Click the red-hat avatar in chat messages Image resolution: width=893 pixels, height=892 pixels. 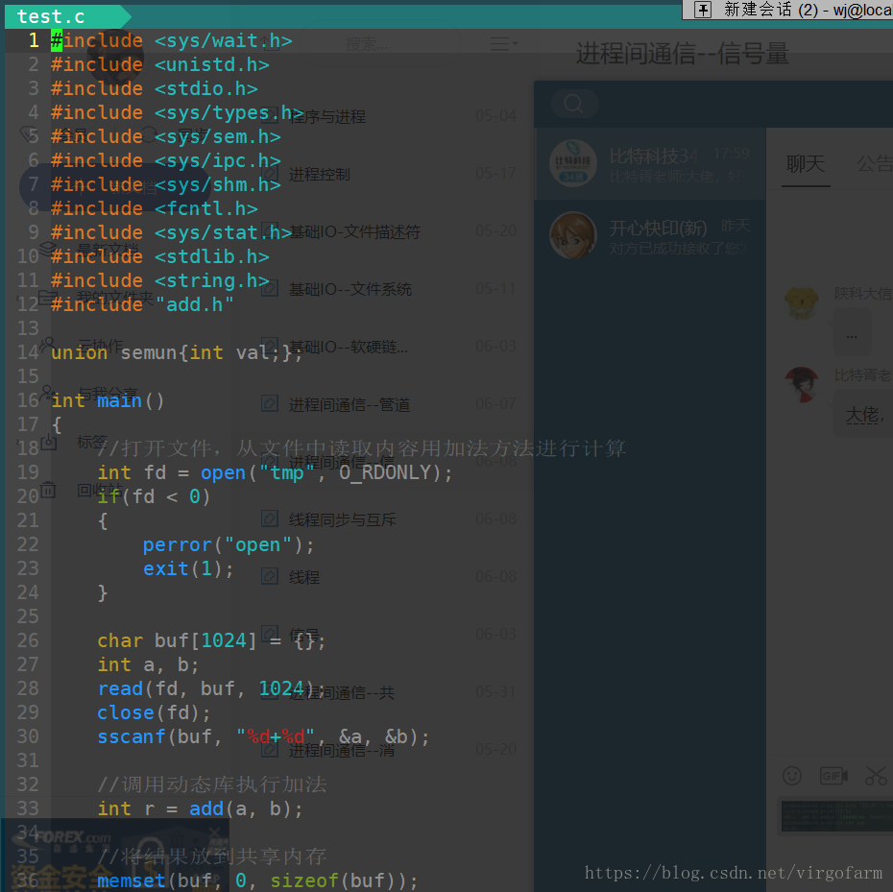pyautogui.click(x=802, y=384)
